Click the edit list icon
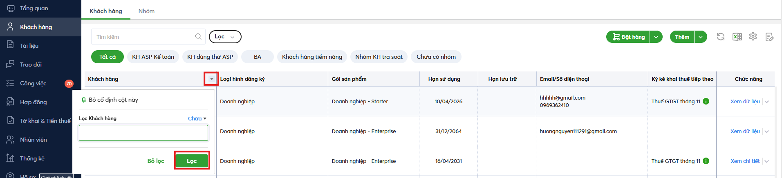This screenshot has width=782, height=178. [769, 37]
